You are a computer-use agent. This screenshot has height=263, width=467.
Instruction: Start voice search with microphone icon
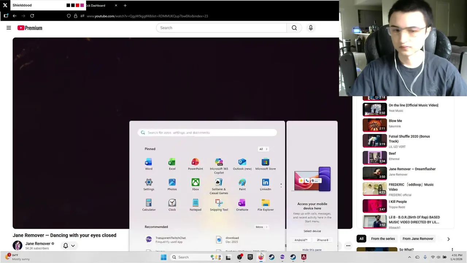click(x=311, y=28)
